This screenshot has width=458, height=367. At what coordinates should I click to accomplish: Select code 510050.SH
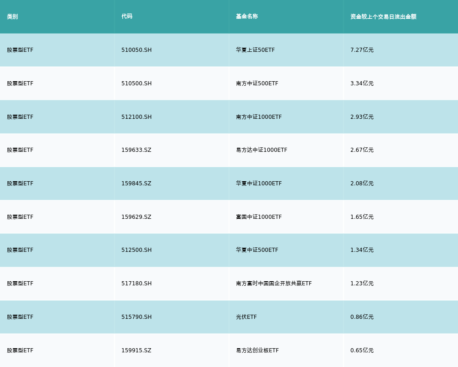click(136, 50)
